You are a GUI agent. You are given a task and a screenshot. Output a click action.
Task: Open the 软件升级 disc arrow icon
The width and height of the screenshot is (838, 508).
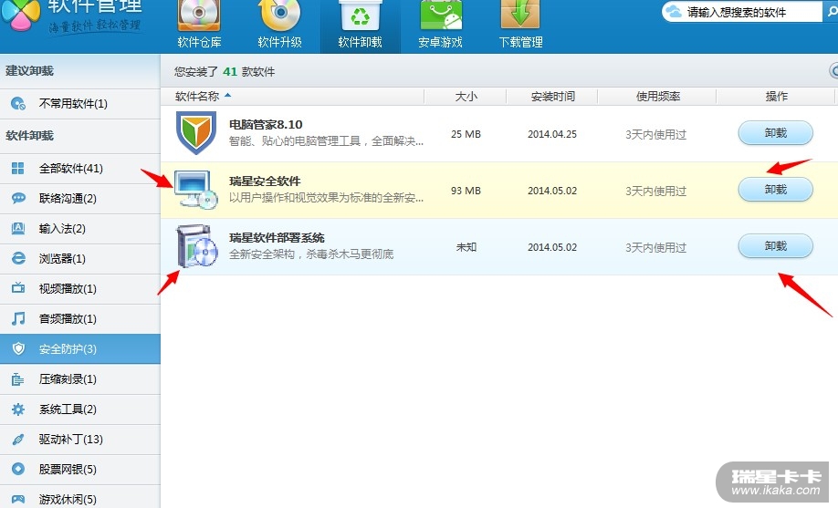click(x=279, y=15)
